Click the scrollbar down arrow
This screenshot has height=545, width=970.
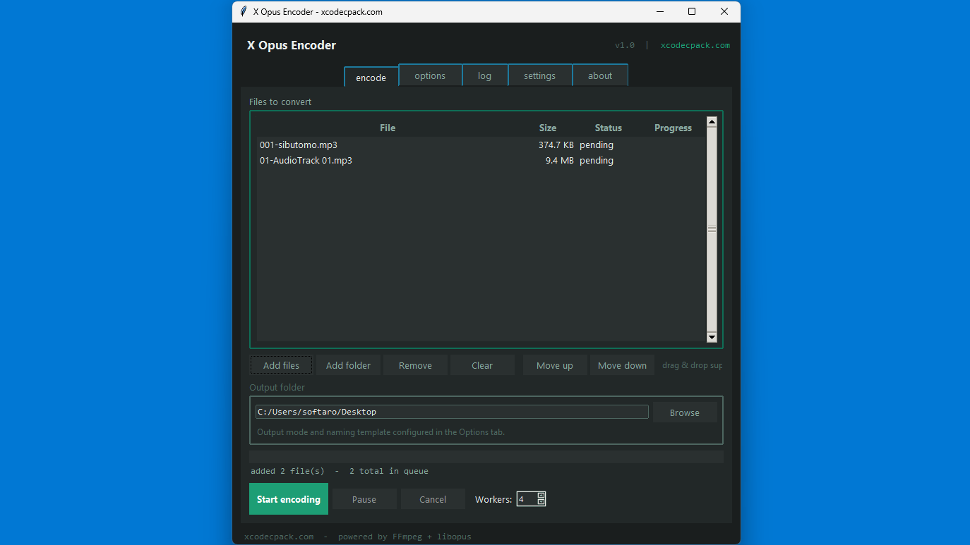click(712, 338)
